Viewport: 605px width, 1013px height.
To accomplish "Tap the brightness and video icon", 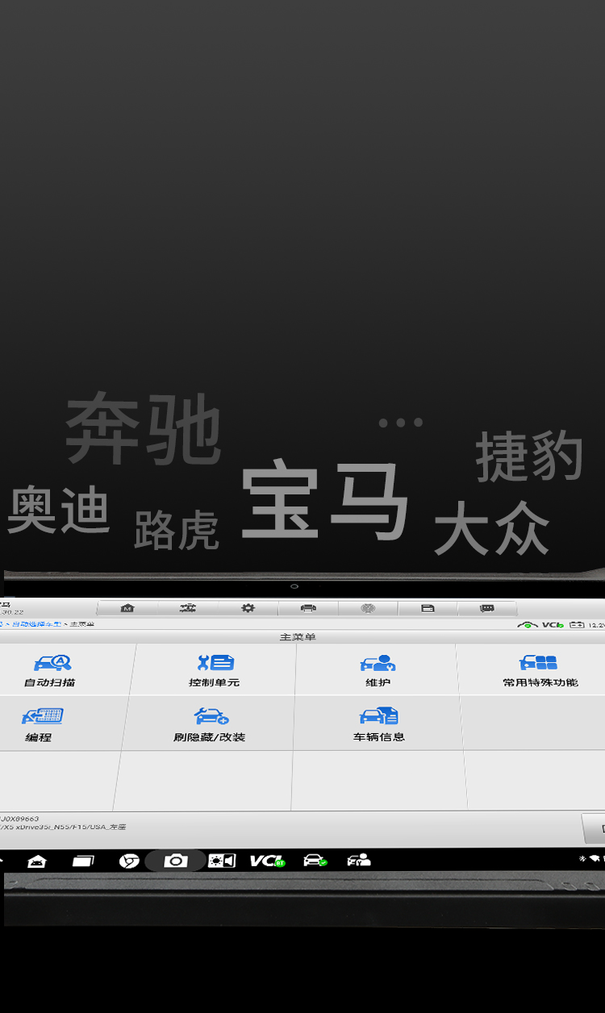I will (221, 861).
